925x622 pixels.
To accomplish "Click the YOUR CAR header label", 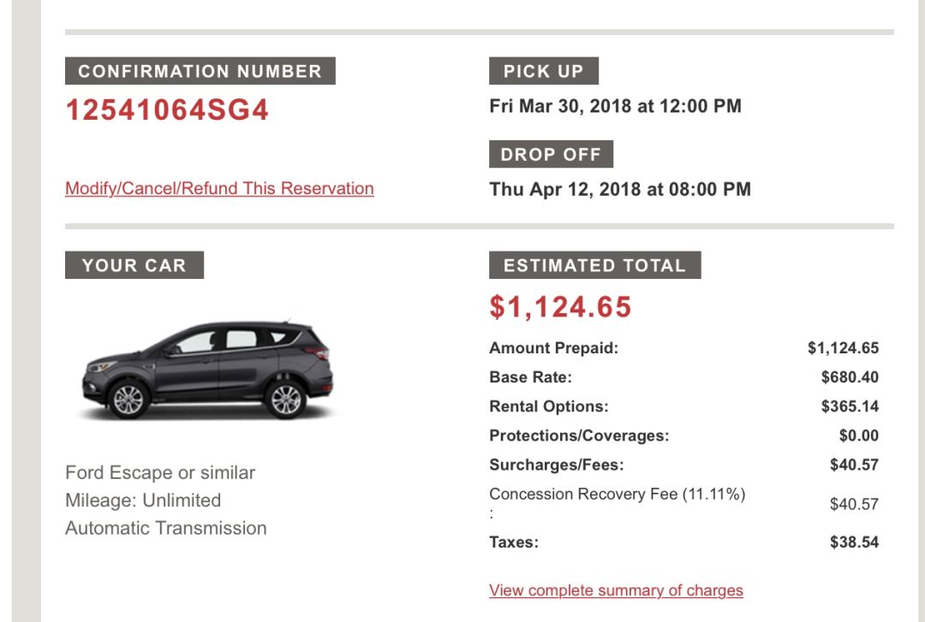I will [134, 265].
